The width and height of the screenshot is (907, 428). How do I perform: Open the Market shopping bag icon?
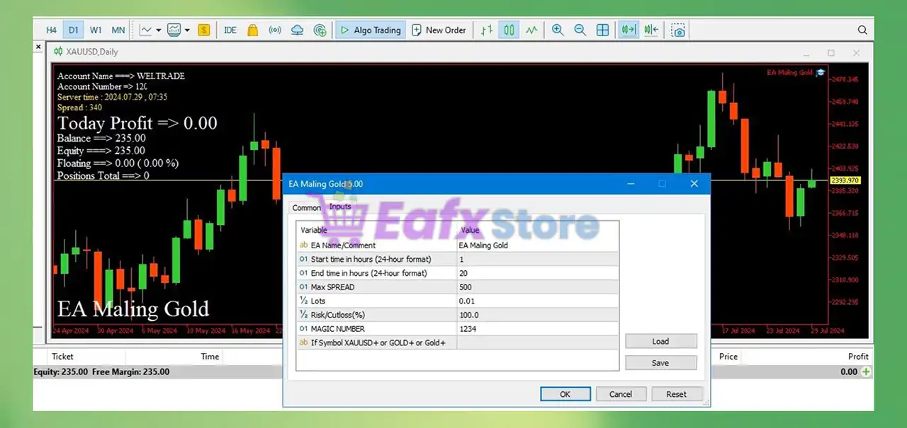point(252,30)
